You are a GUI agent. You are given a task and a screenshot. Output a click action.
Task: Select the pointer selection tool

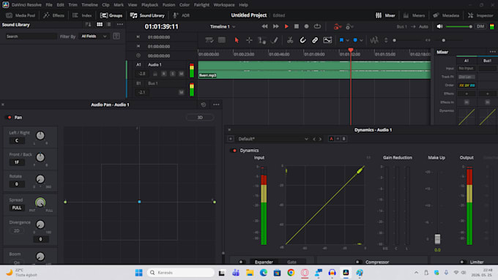click(237, 40)
